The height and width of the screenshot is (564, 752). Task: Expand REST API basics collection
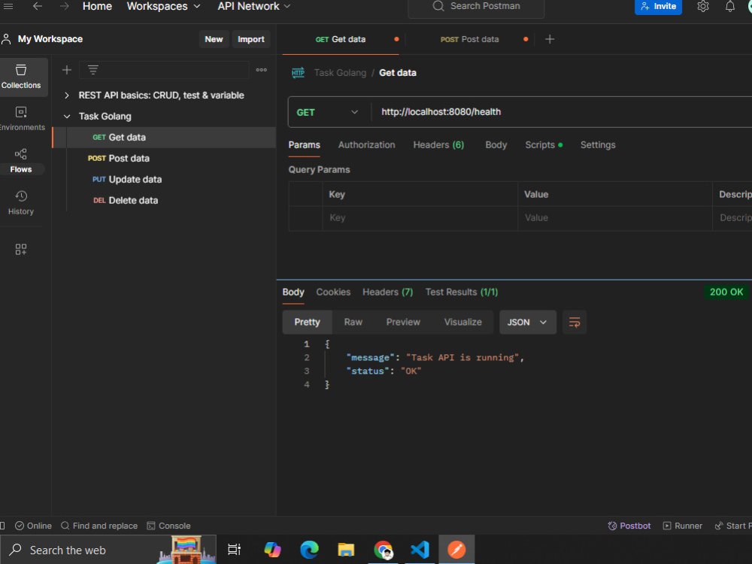[67, 96]
